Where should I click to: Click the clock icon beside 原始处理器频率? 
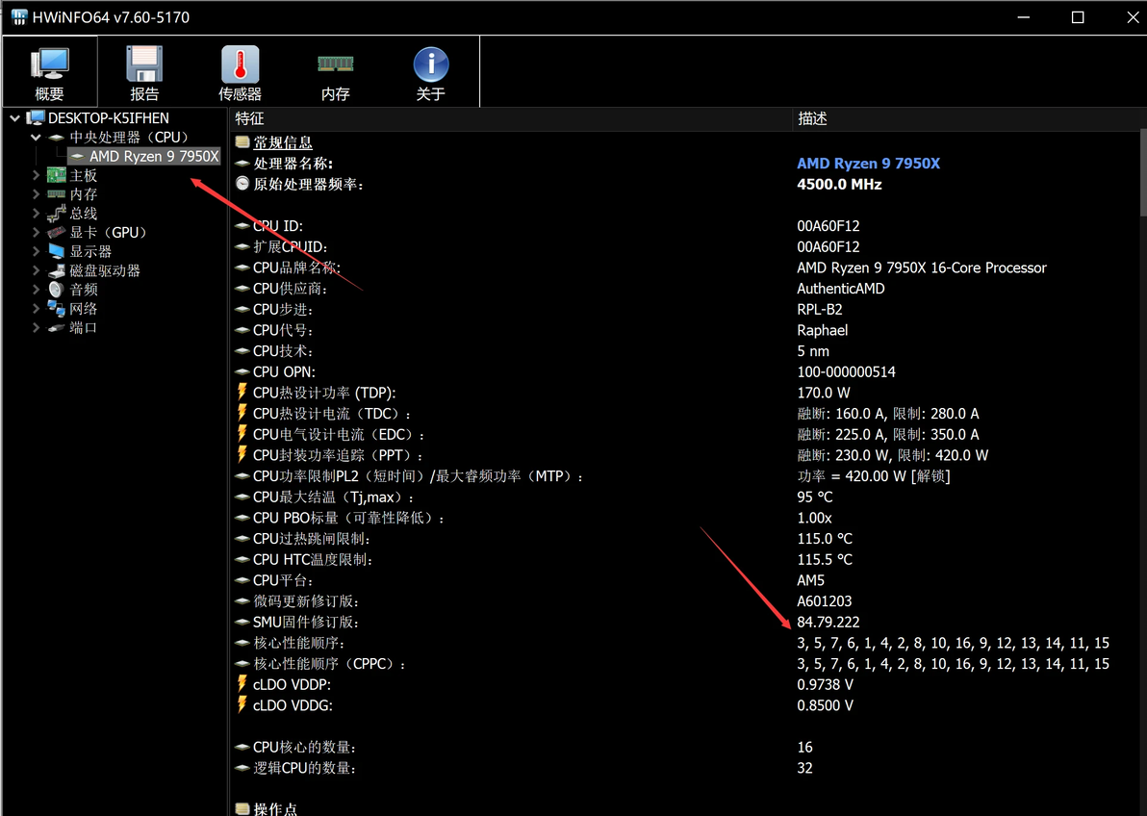(x=242, y=184)
